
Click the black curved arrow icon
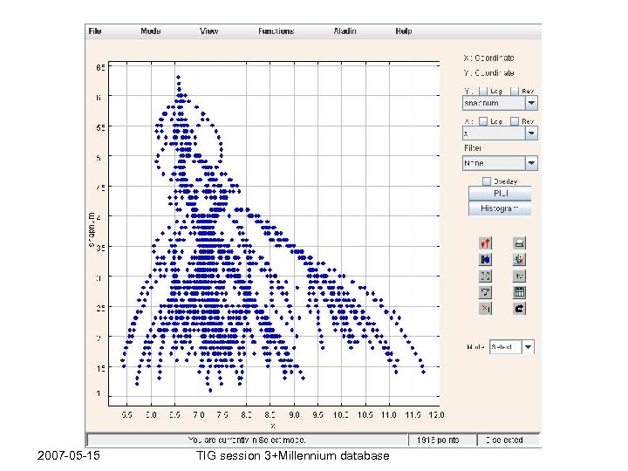pos(519,309)
